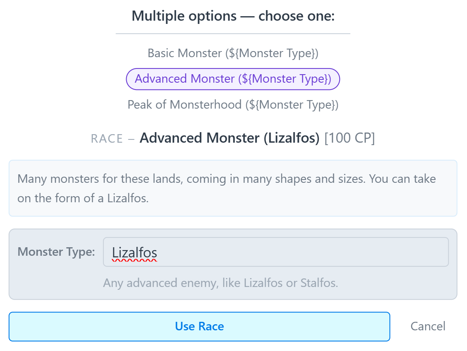Click the gray RACE category label

coord(107,139)
